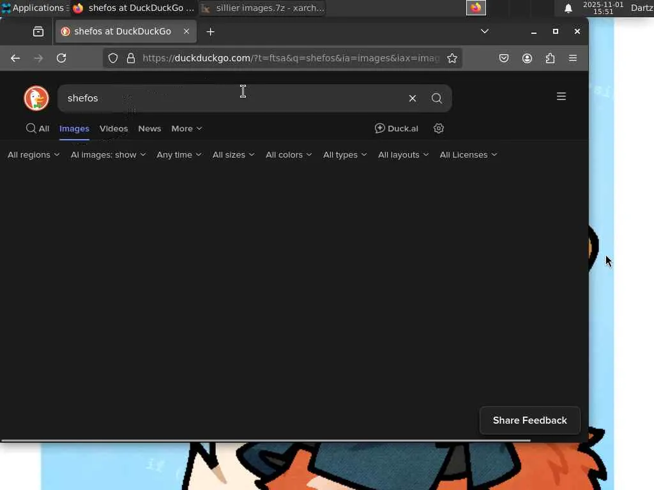Close the shefos at DuckDuckGo tab
This screenshot has height=490, width=654.
(186, 31)
